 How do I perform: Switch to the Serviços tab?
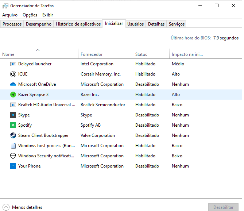coord(177,24)
